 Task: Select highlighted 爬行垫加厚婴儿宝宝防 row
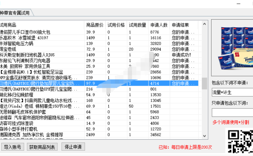pos(99,83)
